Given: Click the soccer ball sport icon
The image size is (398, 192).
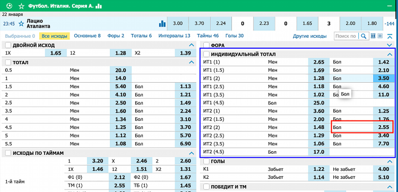Looking at the screenshot, I should coord(10,6).
